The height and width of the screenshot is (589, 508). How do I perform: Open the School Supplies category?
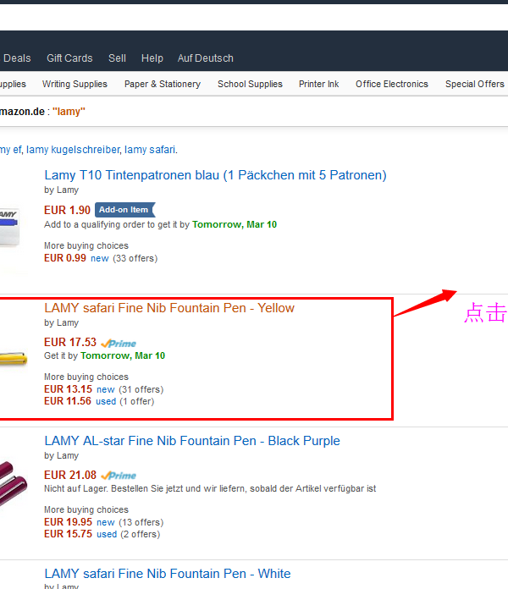250,84
